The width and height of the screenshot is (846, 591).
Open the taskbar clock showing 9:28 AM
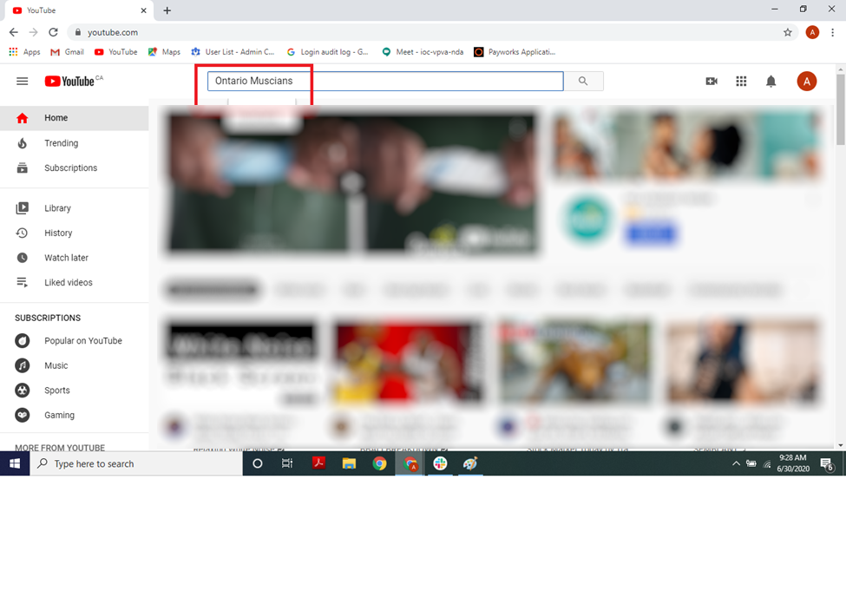(x=792, y=463)
